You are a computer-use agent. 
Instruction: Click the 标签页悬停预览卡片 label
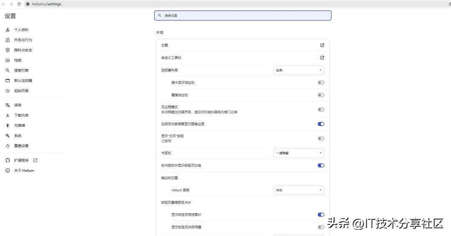[176, 202]
